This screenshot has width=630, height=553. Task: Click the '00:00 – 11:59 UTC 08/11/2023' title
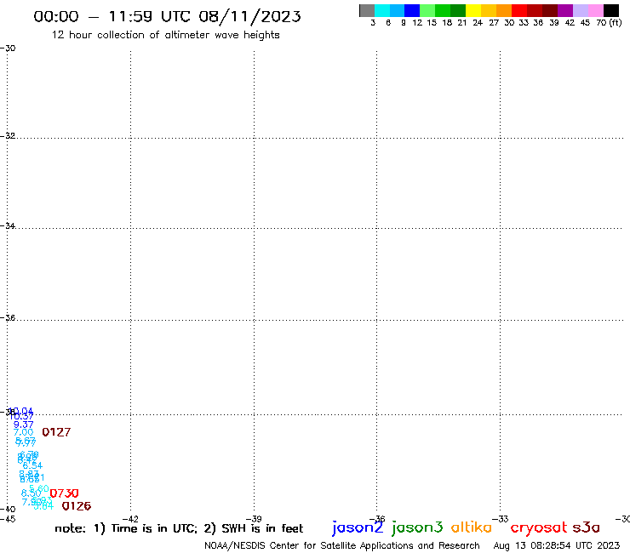[167, 16]
